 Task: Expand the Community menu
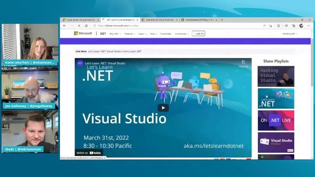tap(182, 34)
